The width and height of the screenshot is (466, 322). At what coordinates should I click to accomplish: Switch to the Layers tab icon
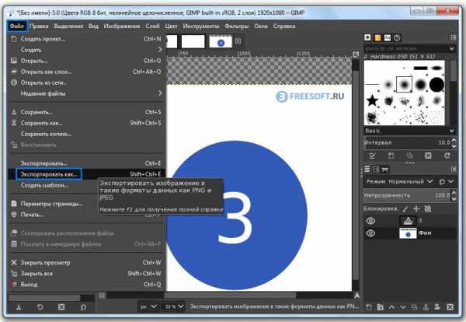click(x=367, y=170)
